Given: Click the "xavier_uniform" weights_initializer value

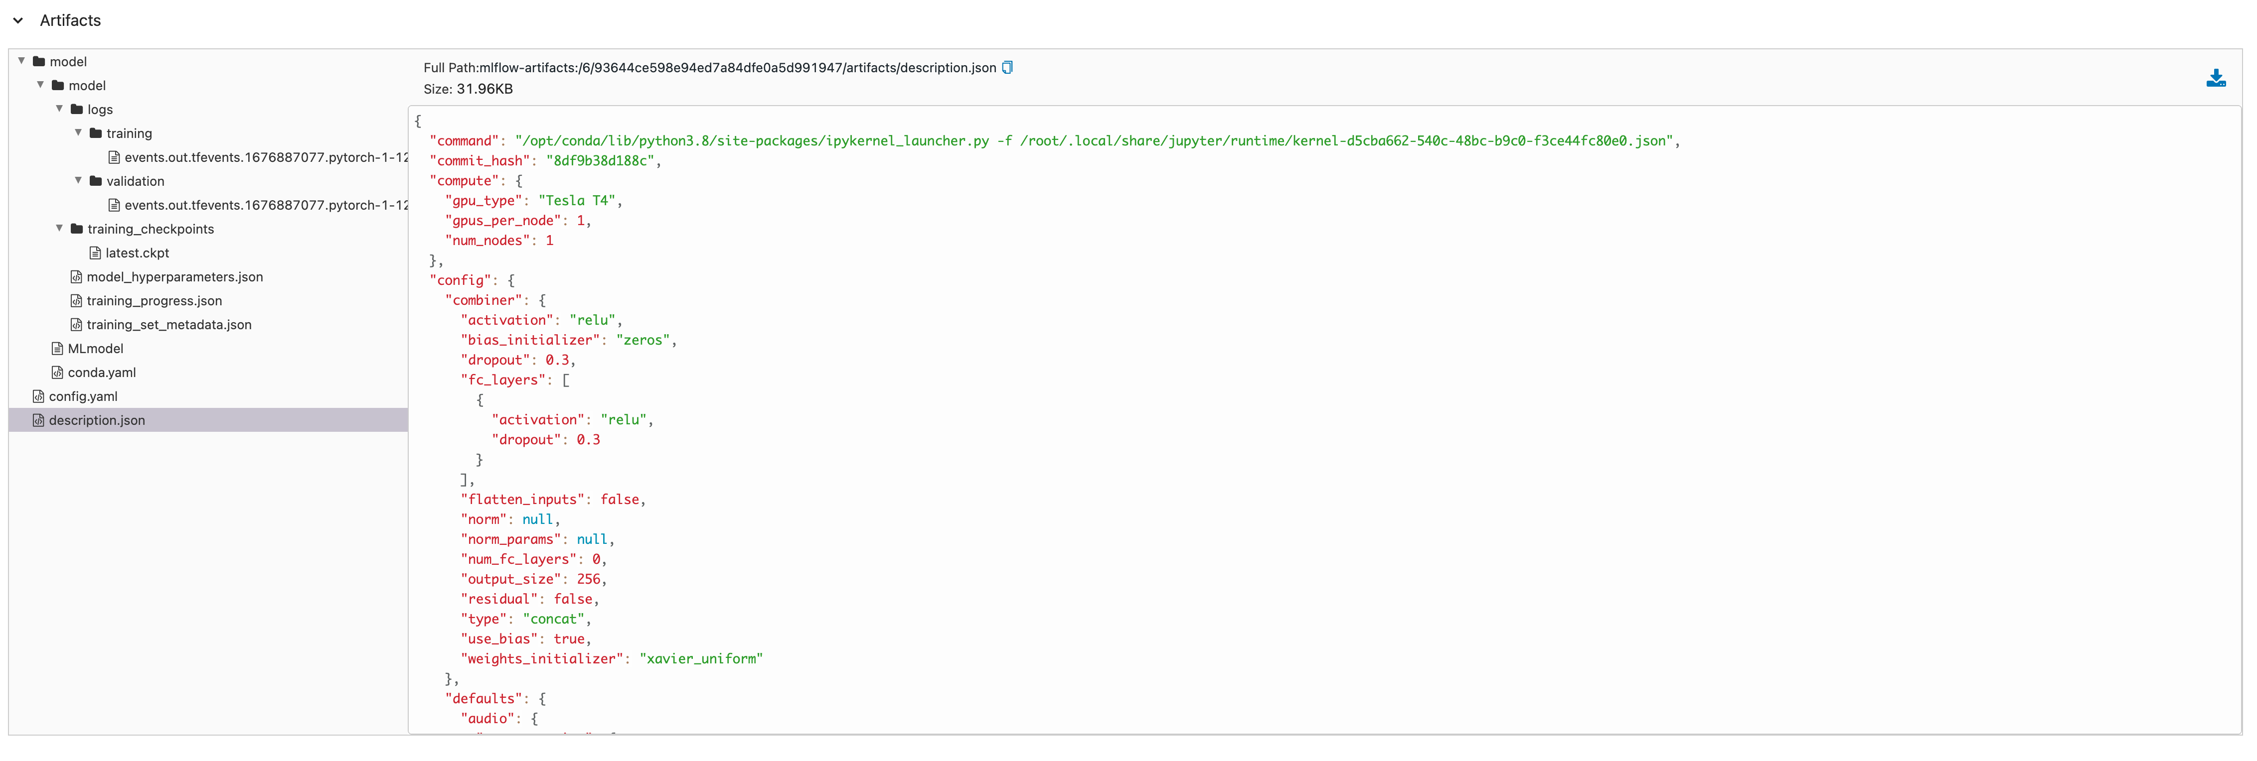Looking at the screenshot, I should 701,658.
